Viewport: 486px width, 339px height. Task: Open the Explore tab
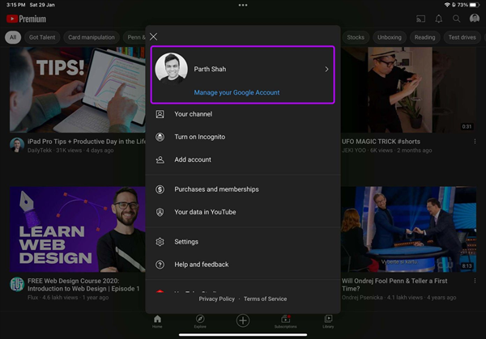pyautogui.click(x=200, y=321)
